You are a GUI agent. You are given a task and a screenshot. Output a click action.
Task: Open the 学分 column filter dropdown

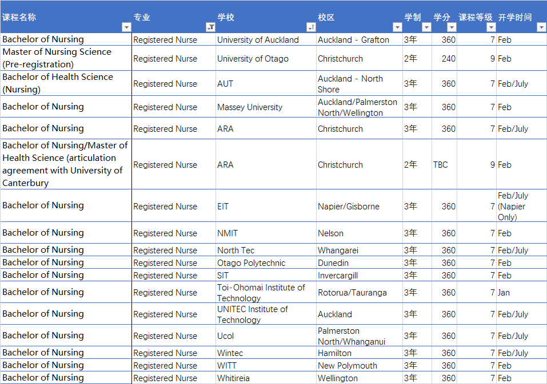(x=452, y=27)
